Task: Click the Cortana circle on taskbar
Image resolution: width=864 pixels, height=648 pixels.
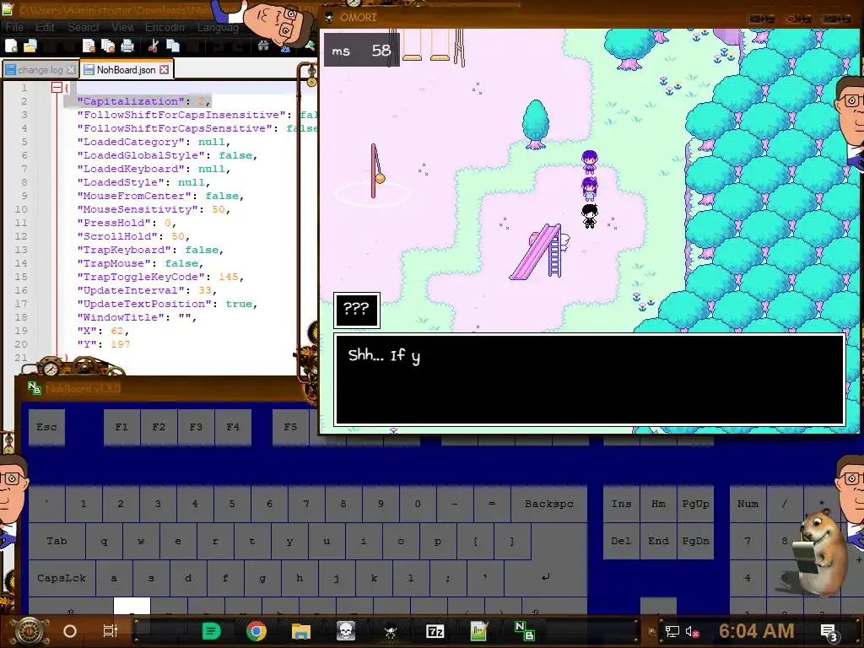Action: click(70, 631)
